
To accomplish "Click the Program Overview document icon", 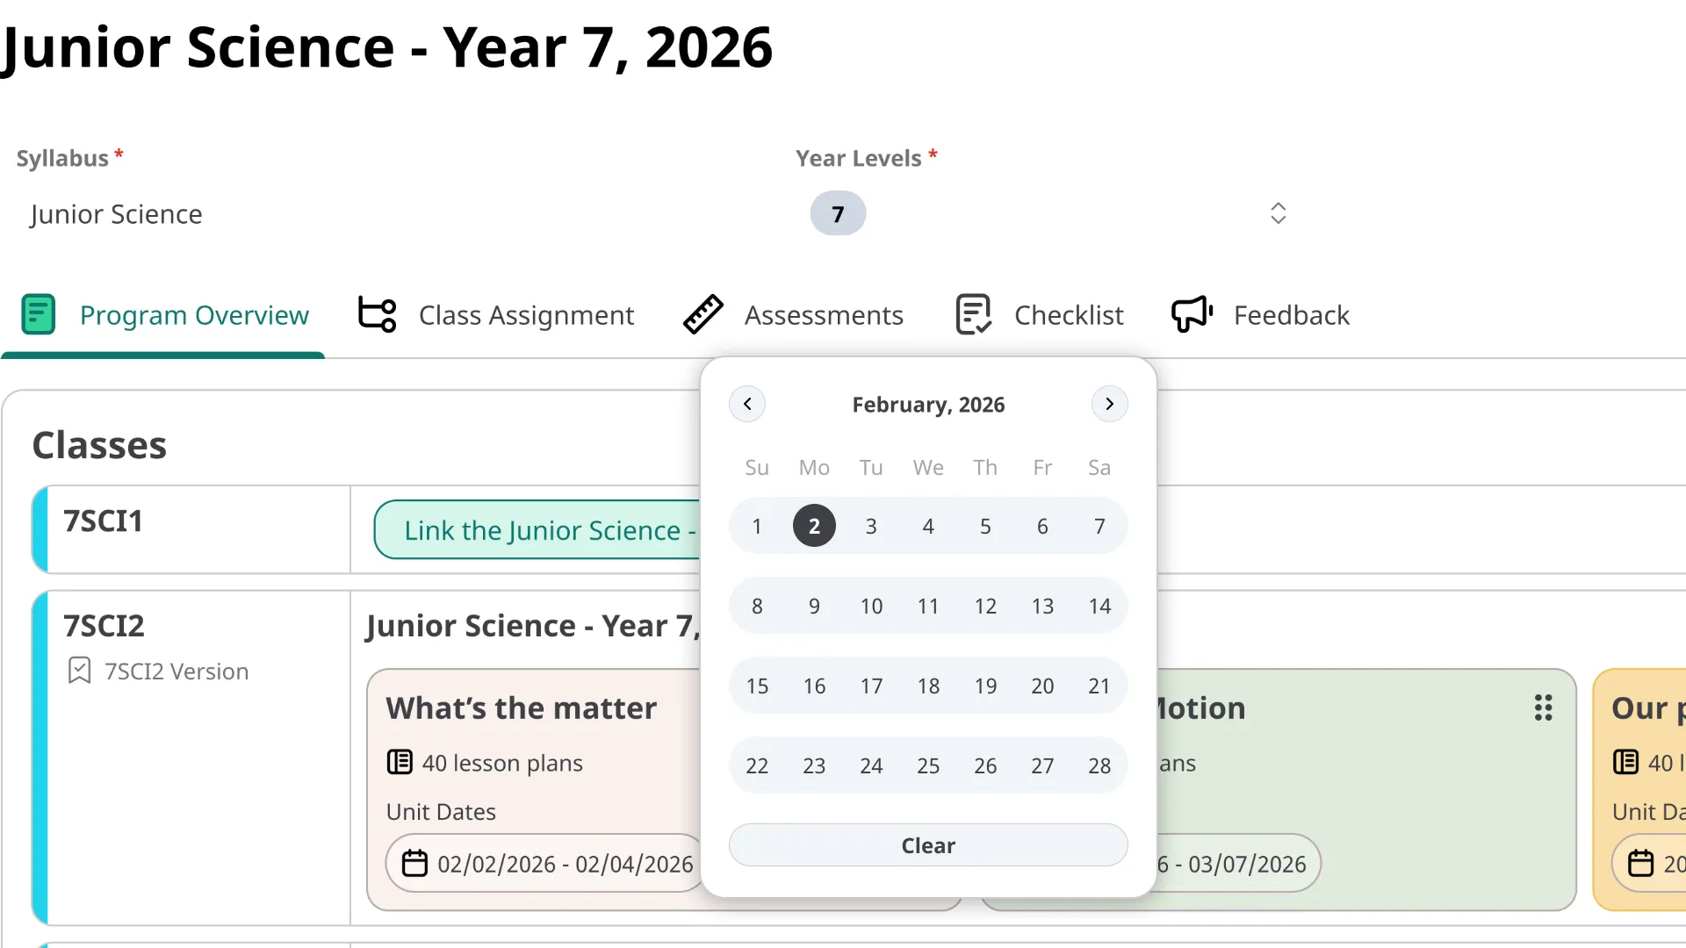I will click(38, 314).
